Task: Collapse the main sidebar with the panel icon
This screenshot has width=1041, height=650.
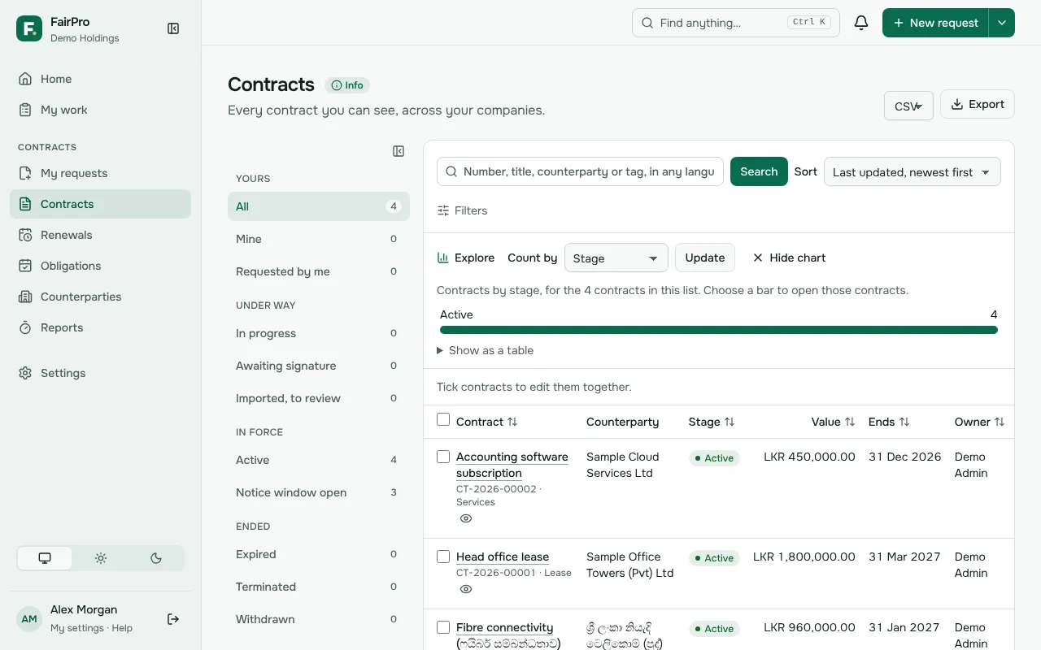Action: point(173,28)
